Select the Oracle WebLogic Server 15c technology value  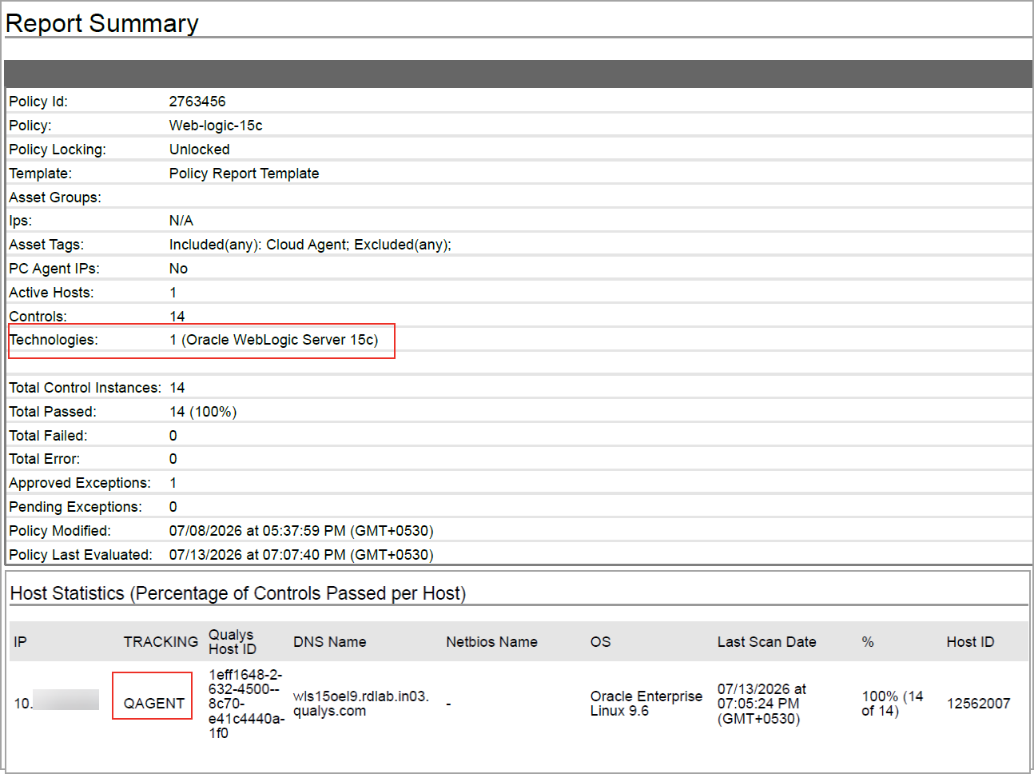click(273, 340)
